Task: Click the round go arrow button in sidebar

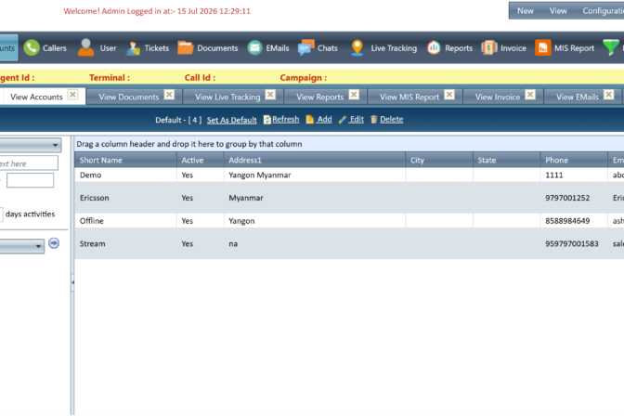Action: click(x=54, y=243)
